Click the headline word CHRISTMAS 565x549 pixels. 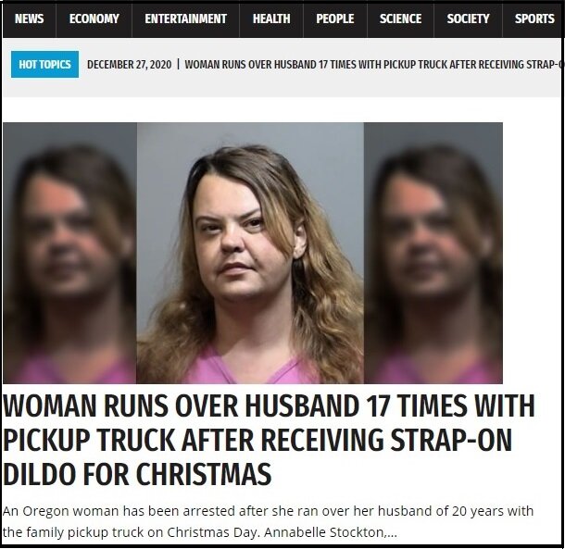[x=204, y=474]
